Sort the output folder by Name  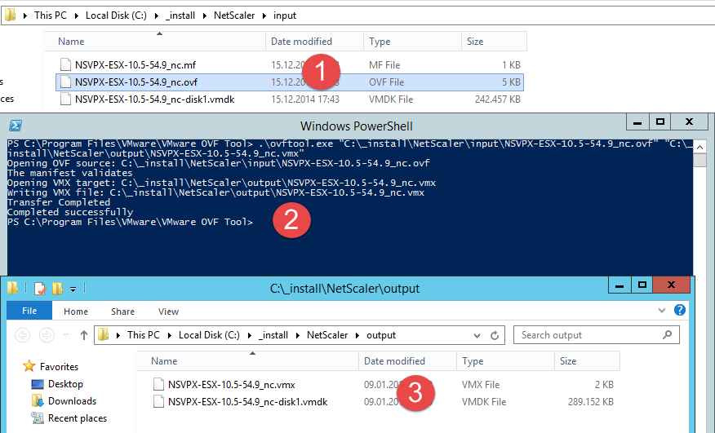tap(247, 361)
